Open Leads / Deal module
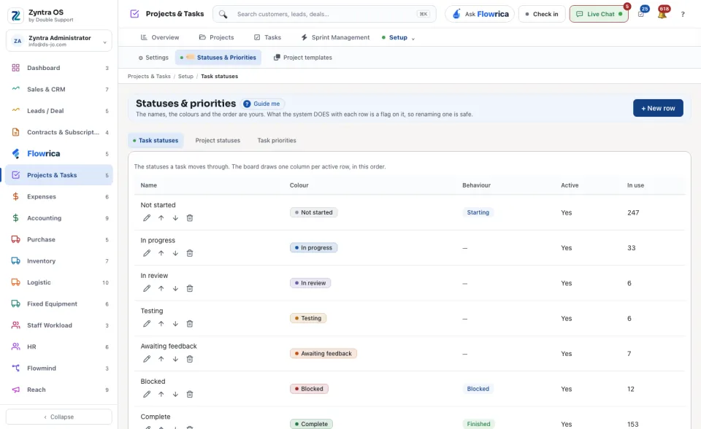The image size is (701, 429). [x=59, y=111]
